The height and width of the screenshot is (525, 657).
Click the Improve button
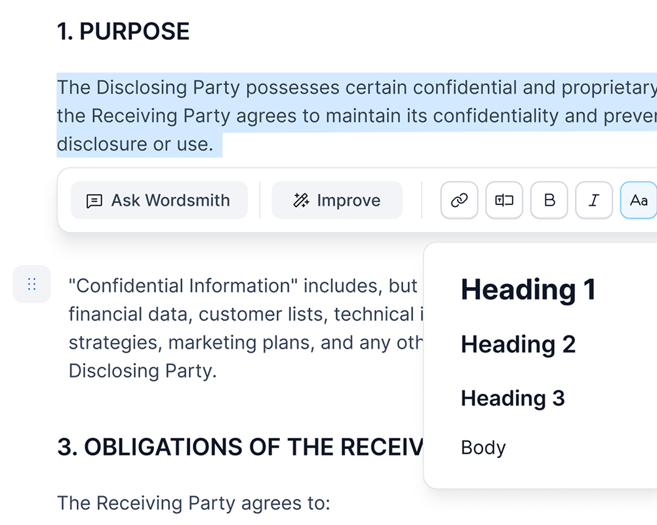tap(337, 201)
